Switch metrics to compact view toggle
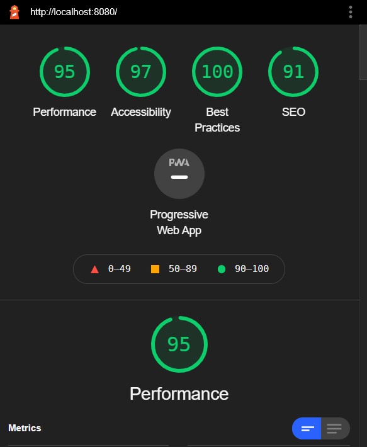367x447 pixels. click(307, 429)
